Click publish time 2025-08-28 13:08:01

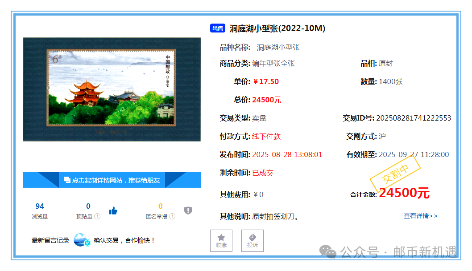click(x=287, y=154)
